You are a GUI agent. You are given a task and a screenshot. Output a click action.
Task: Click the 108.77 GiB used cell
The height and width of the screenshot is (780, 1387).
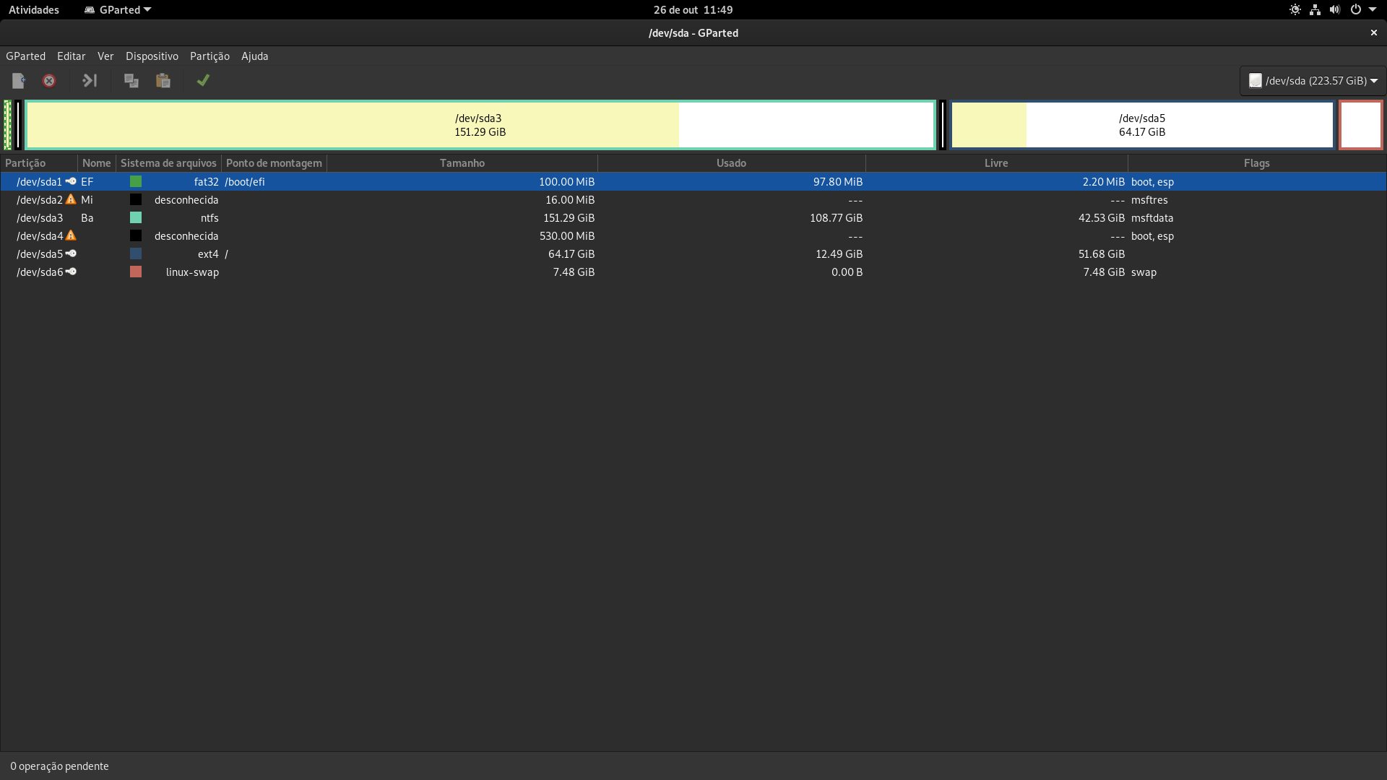(836, 218)
